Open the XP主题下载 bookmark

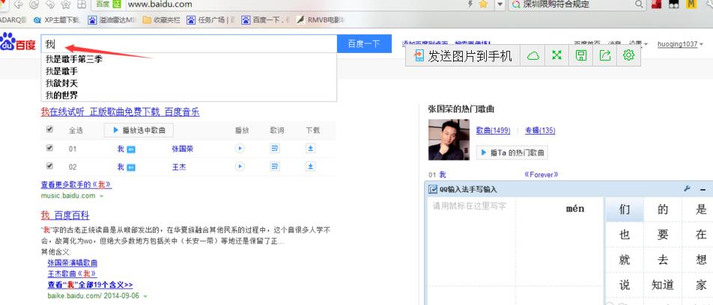(x=57, y=19)
